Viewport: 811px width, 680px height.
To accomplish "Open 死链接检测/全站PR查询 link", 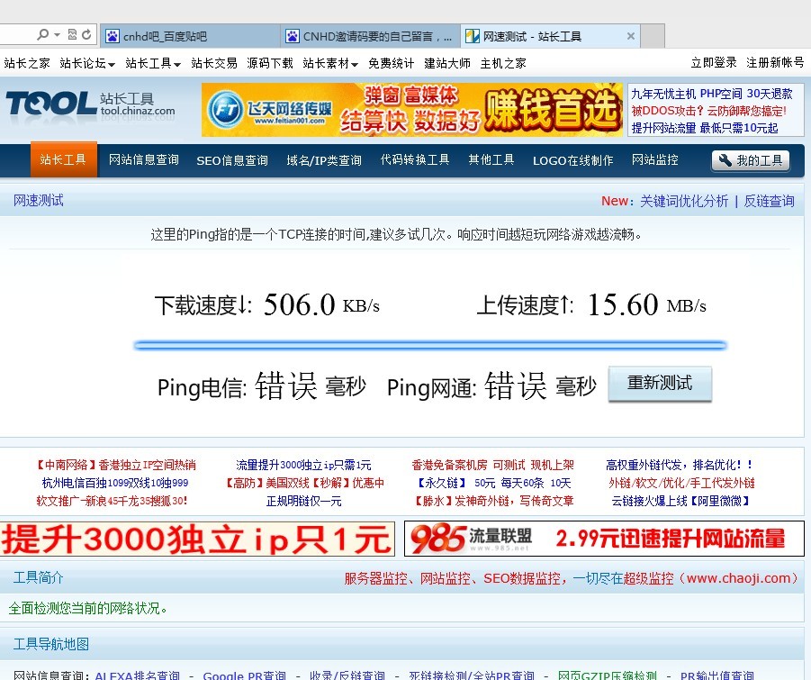I will (x=471, y=675).
